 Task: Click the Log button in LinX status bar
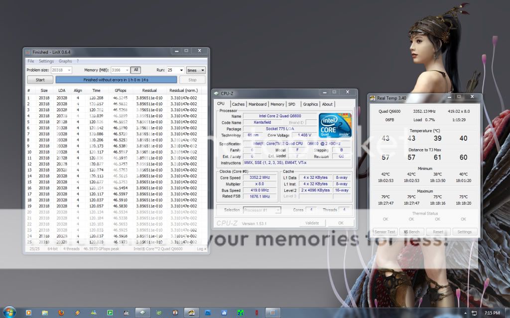201,248
